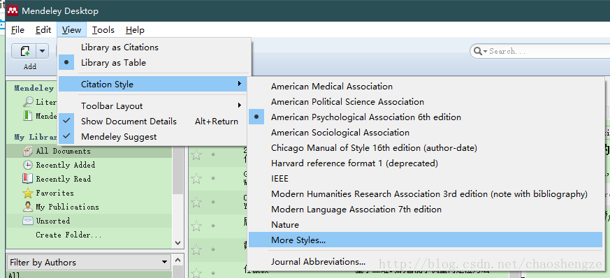The image size is (610, 278).
Task: Toggle the Mendeley Suggest checkmark
Action: 66,136
